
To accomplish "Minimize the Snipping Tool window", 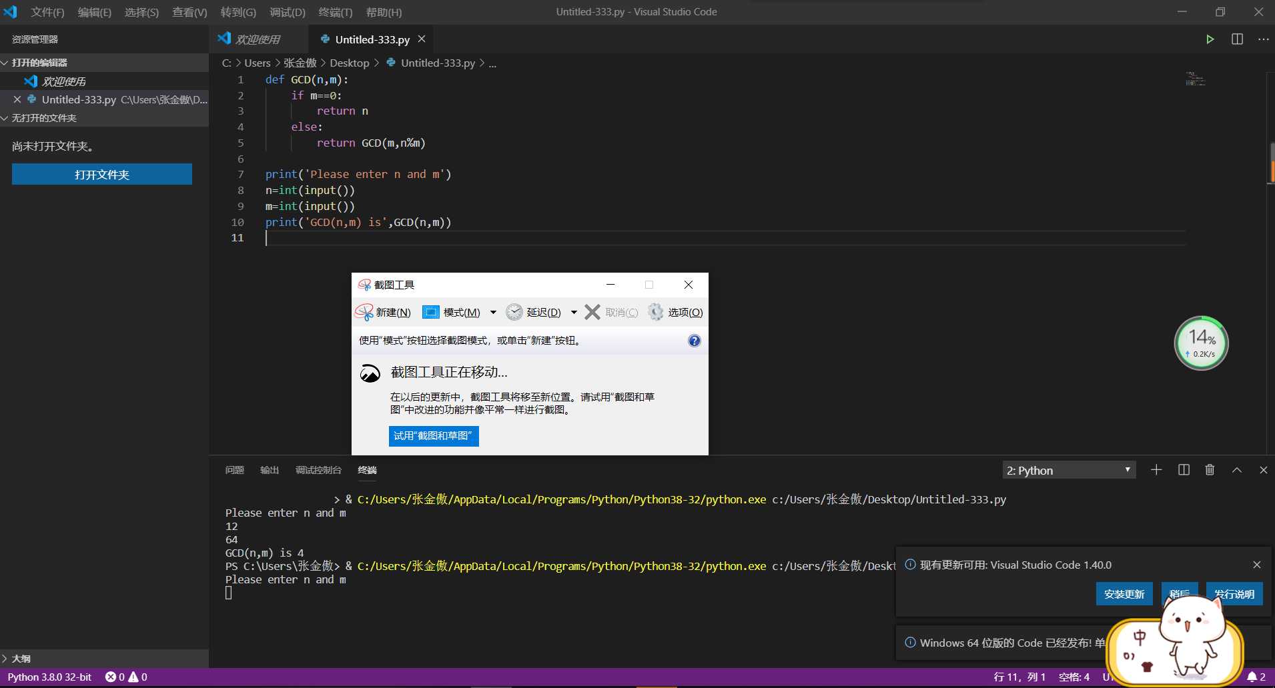I will click(x=610, y=285).
